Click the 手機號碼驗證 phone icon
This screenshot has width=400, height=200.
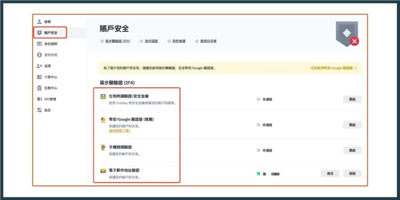[x=103, y=147]
